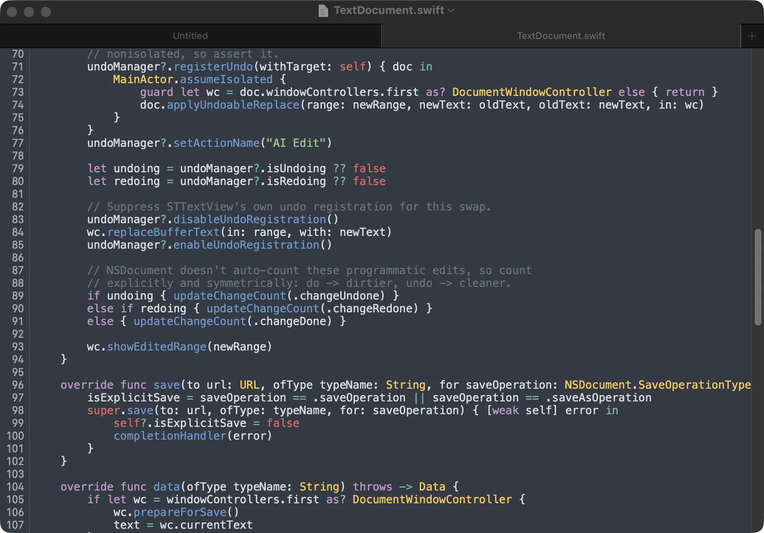Click 'weak' keyword on line 98
Viewport: 764px width, 533px height.
click(x=506, y=410)
